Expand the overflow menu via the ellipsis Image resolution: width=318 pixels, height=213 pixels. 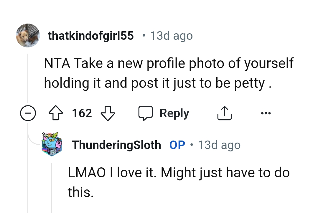coord(266,113)
